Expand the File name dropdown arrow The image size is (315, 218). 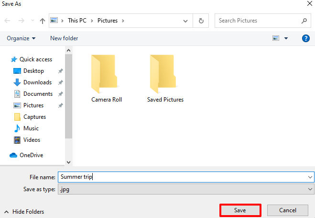click(x=310, y=177)
